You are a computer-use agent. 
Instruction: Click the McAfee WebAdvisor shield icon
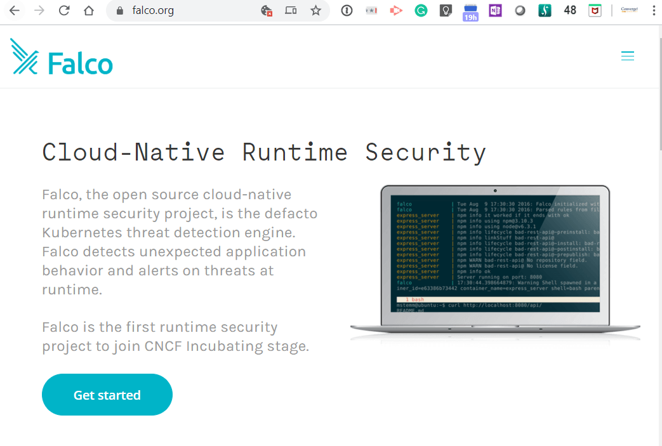(595, 10)
